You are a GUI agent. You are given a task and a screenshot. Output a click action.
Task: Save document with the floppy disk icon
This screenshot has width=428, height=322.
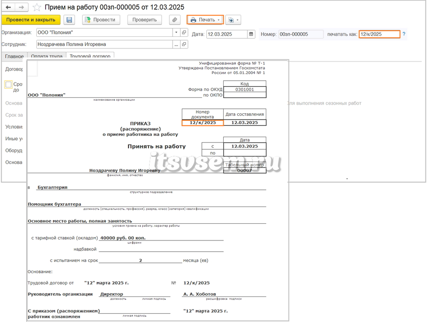(x=69, y=20)
